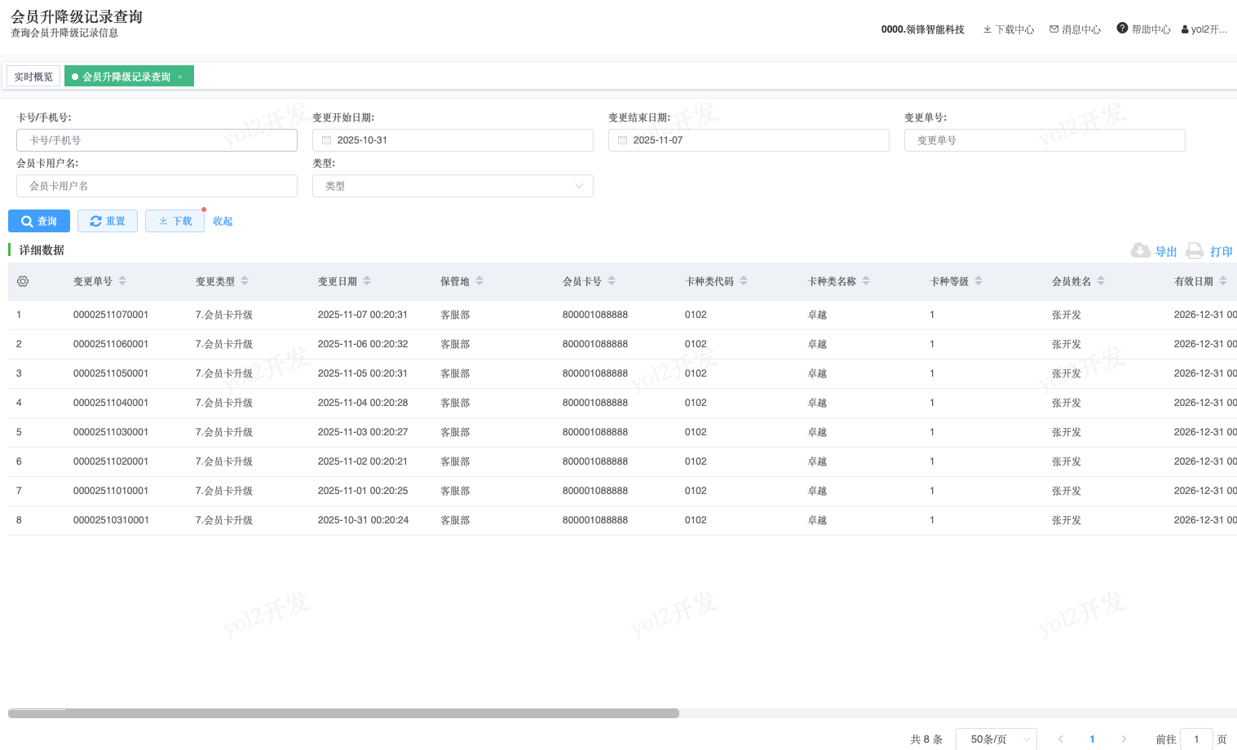
Task: Sort by 变更单号 column arrows
Action: (122, 281)
